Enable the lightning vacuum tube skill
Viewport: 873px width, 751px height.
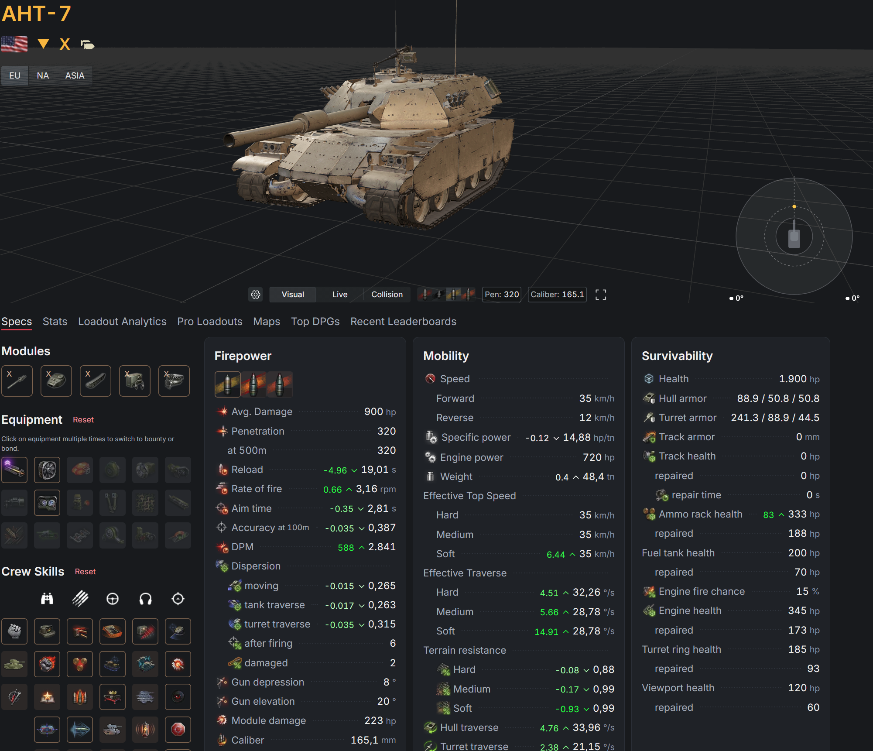click(x=145, y=730)
